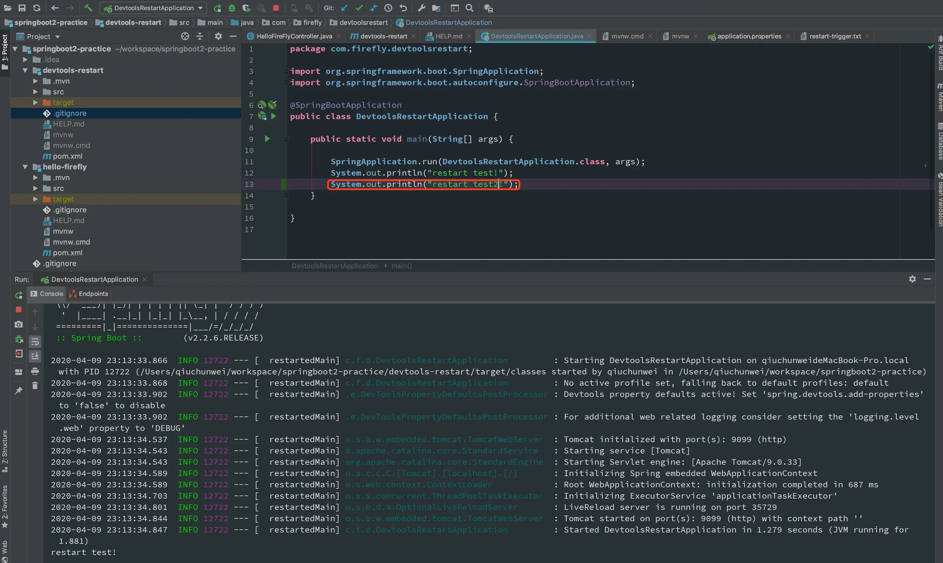Close the mvnw.cmd editor tab
943x563 pixels.
tap(650, 36)
